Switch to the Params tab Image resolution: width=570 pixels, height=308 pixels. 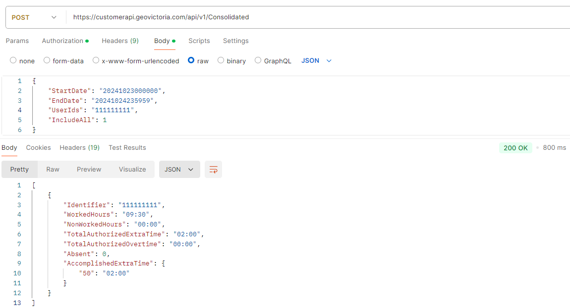[x=17, y=41]
